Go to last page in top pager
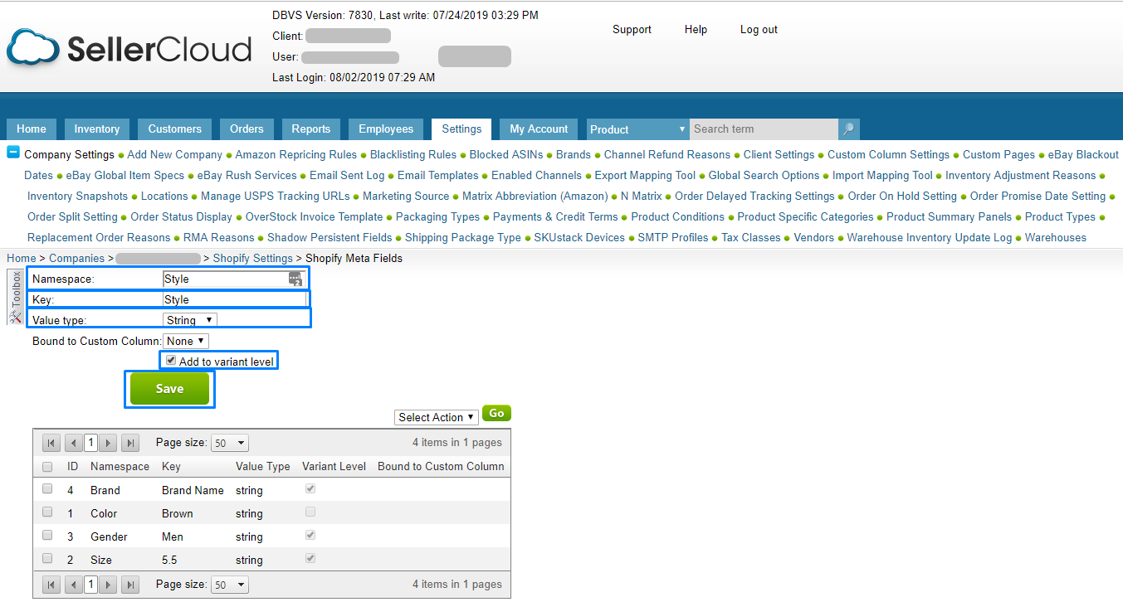Image resolution: width=1123 pixels, height=602 pixels. (130, 443)
